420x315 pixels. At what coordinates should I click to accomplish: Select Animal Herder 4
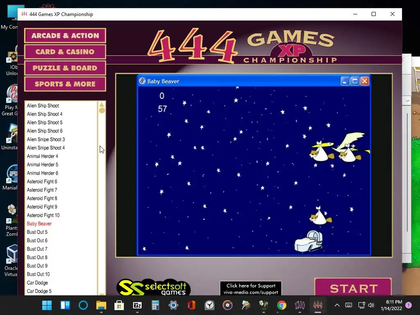(42, 156)
